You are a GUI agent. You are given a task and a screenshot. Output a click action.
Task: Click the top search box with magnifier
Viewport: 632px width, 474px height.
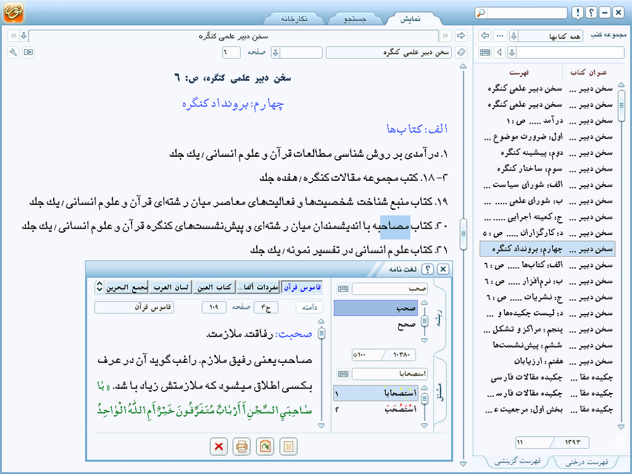(x=521, y=13)
